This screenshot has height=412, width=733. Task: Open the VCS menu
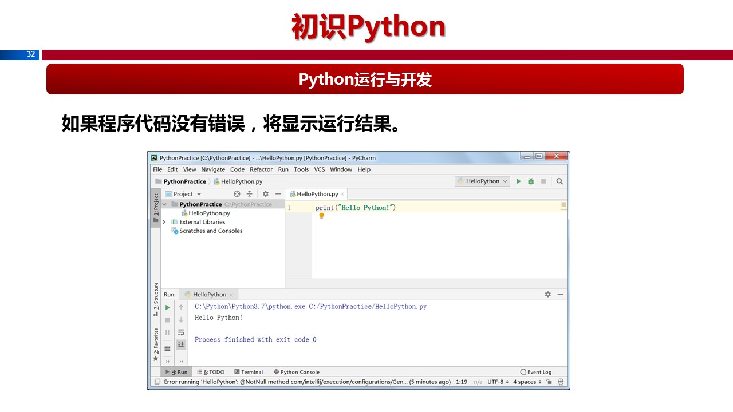click(x=319, y=169)
